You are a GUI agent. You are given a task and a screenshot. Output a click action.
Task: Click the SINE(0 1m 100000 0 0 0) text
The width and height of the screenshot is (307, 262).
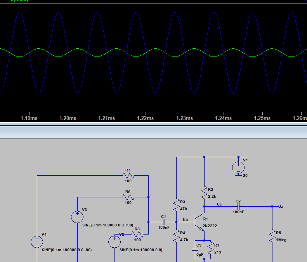pyautogui.click(x=141, y=250)
